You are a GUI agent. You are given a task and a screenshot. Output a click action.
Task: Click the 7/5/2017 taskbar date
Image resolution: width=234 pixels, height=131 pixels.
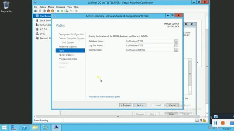click(227, 129)
